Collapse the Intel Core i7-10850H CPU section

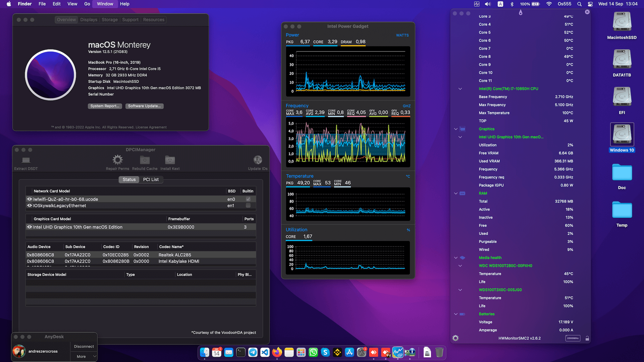[x=460, y=89]
